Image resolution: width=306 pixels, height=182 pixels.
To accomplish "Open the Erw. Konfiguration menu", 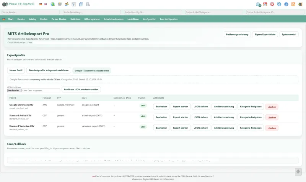I will (x=169, y=19).
